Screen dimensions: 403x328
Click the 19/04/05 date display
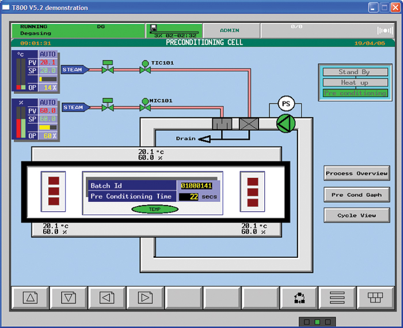(x=370, y=43)
